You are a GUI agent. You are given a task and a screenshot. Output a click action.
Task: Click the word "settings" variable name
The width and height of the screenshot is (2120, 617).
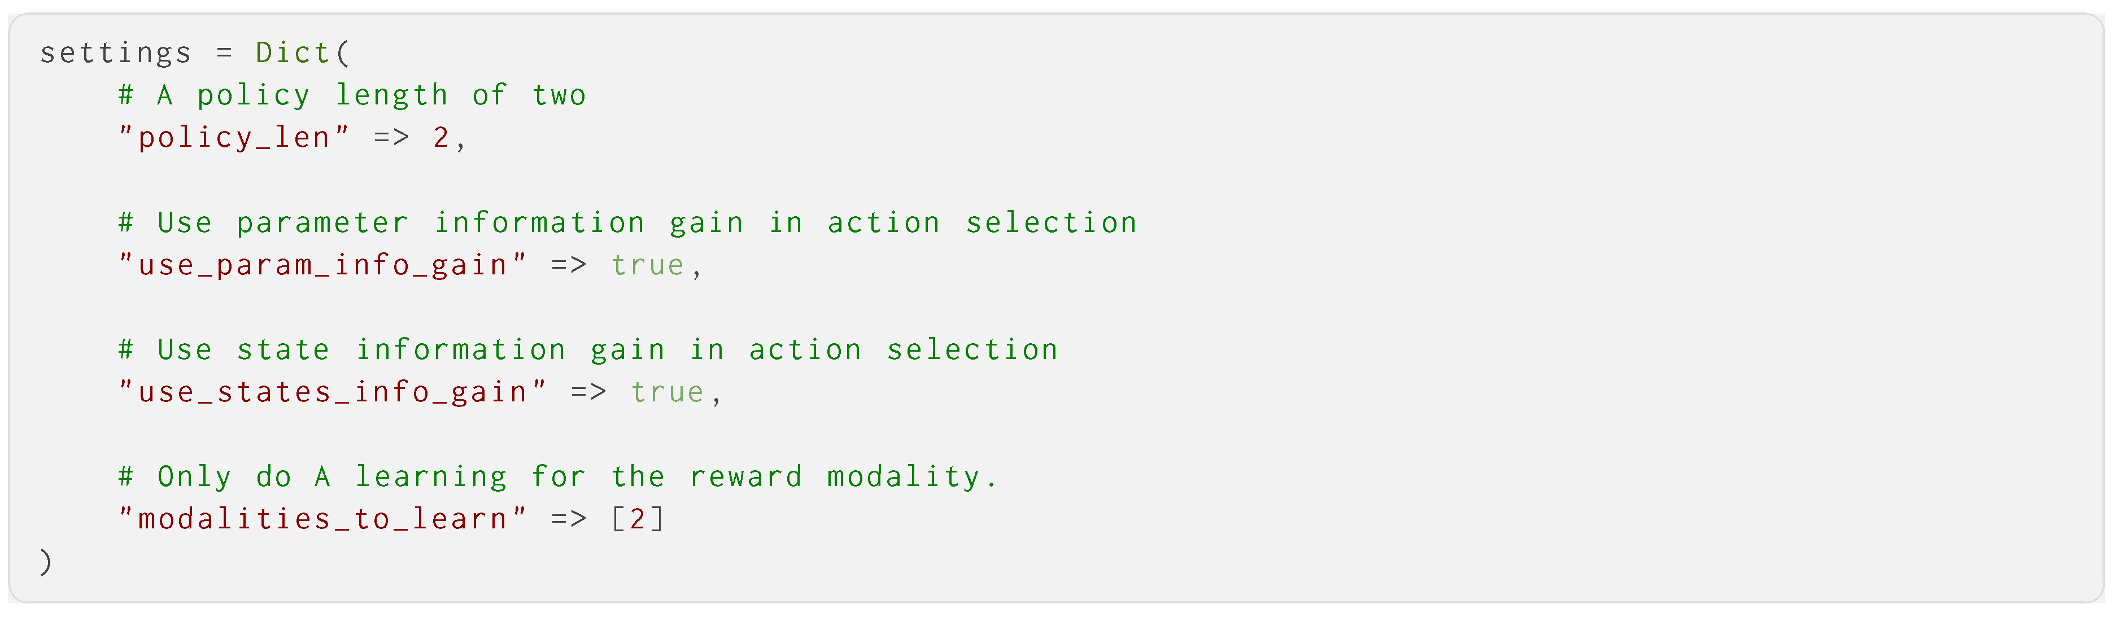point(115,54)
